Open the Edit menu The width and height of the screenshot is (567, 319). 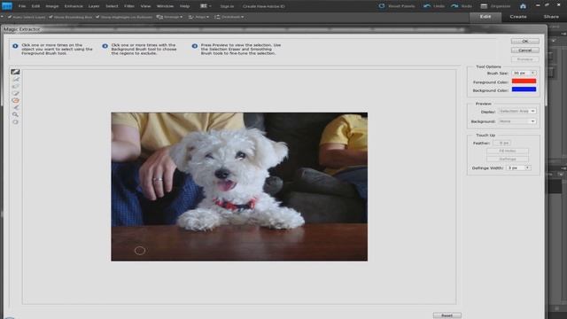35,6
